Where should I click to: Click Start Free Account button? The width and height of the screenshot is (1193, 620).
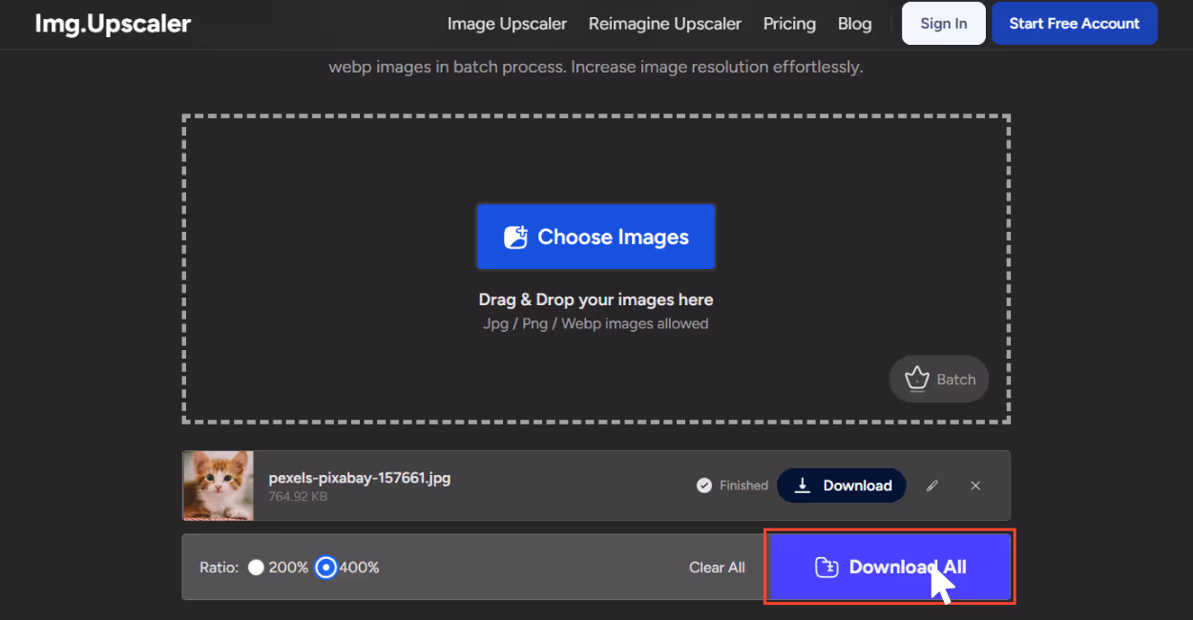[x=1075, y=24]
